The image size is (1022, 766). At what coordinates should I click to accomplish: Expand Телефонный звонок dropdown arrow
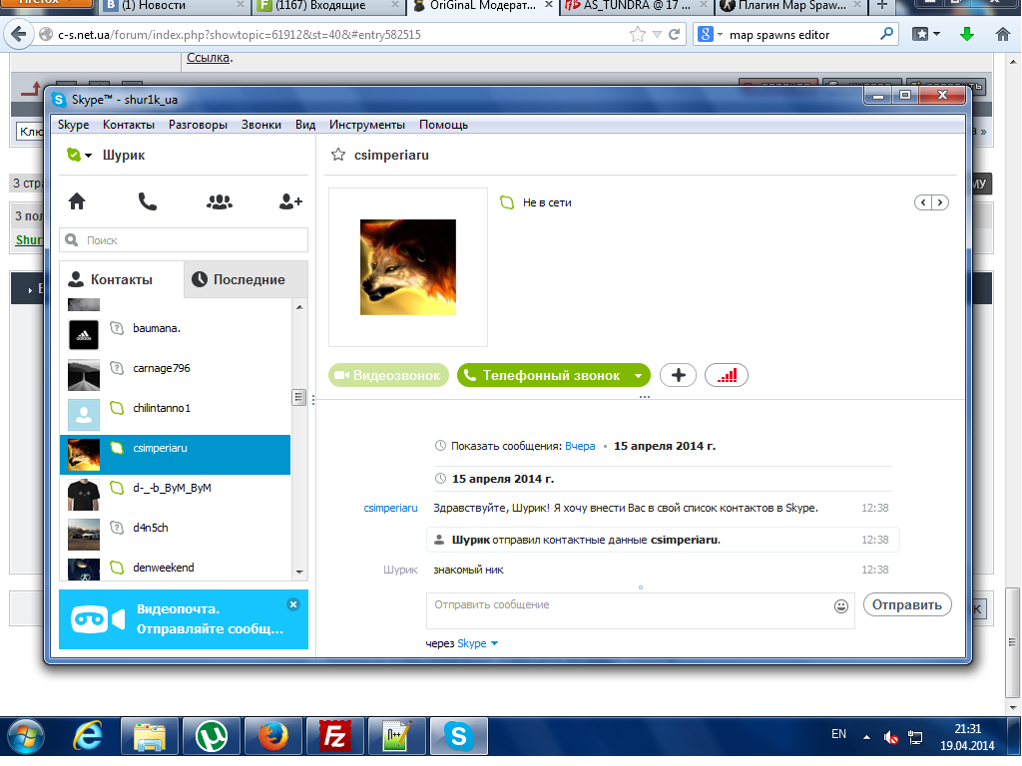click(x=638, y=376)
